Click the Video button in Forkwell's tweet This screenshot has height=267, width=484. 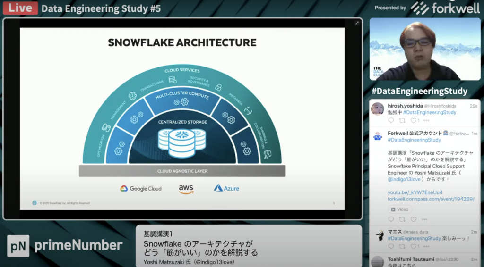[x=400, y=209]
